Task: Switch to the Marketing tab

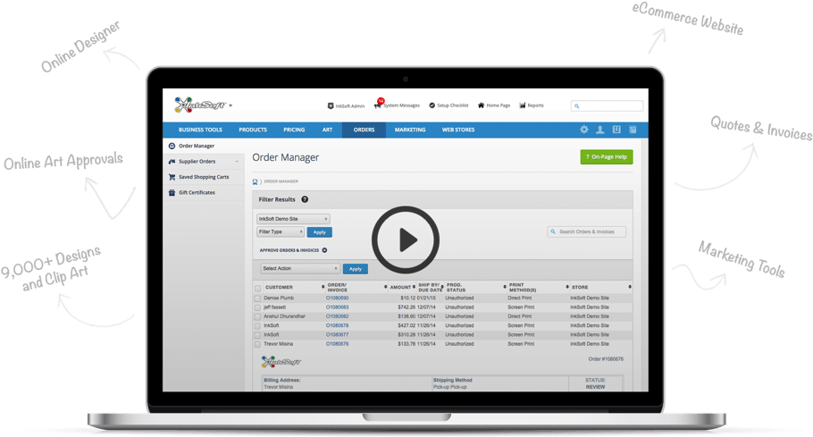Action: coord(410,130)
